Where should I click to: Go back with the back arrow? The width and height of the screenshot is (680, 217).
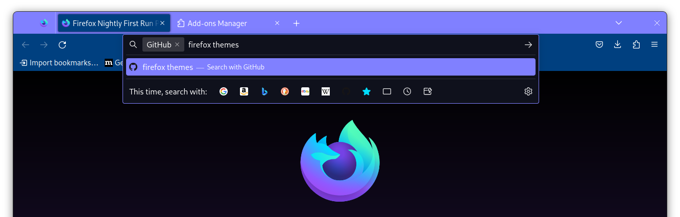pyautogui.click(x=26, y=45)
